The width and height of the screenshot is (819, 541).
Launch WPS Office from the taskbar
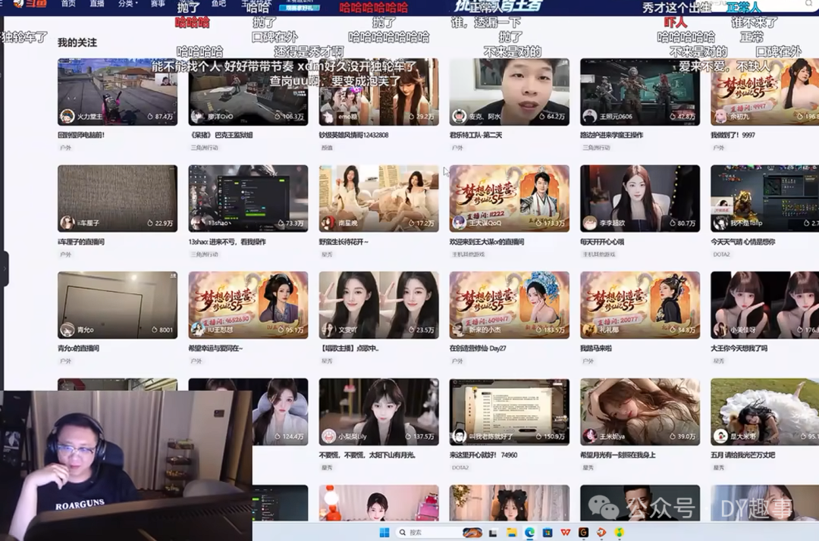566,533
